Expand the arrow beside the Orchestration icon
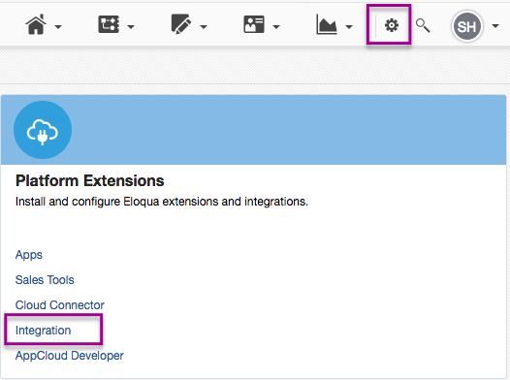The height and width of the screenshot is (380, 510). [x=131, y=27]
